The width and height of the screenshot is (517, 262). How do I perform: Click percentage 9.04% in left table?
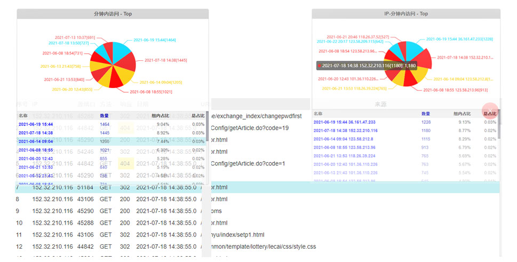[163, 124]
